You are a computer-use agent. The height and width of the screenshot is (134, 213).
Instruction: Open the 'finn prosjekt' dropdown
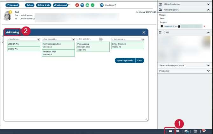[73, 39]
